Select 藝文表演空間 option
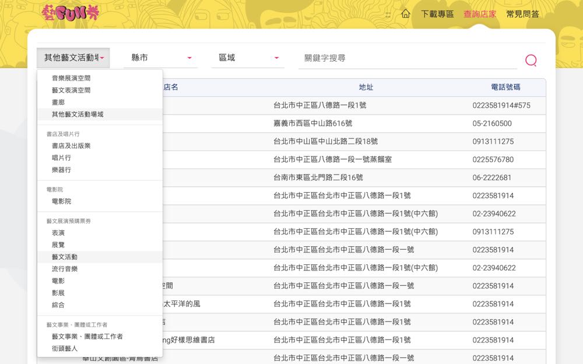The height and width of the screenshot is (364, 583). coord(71,90)
